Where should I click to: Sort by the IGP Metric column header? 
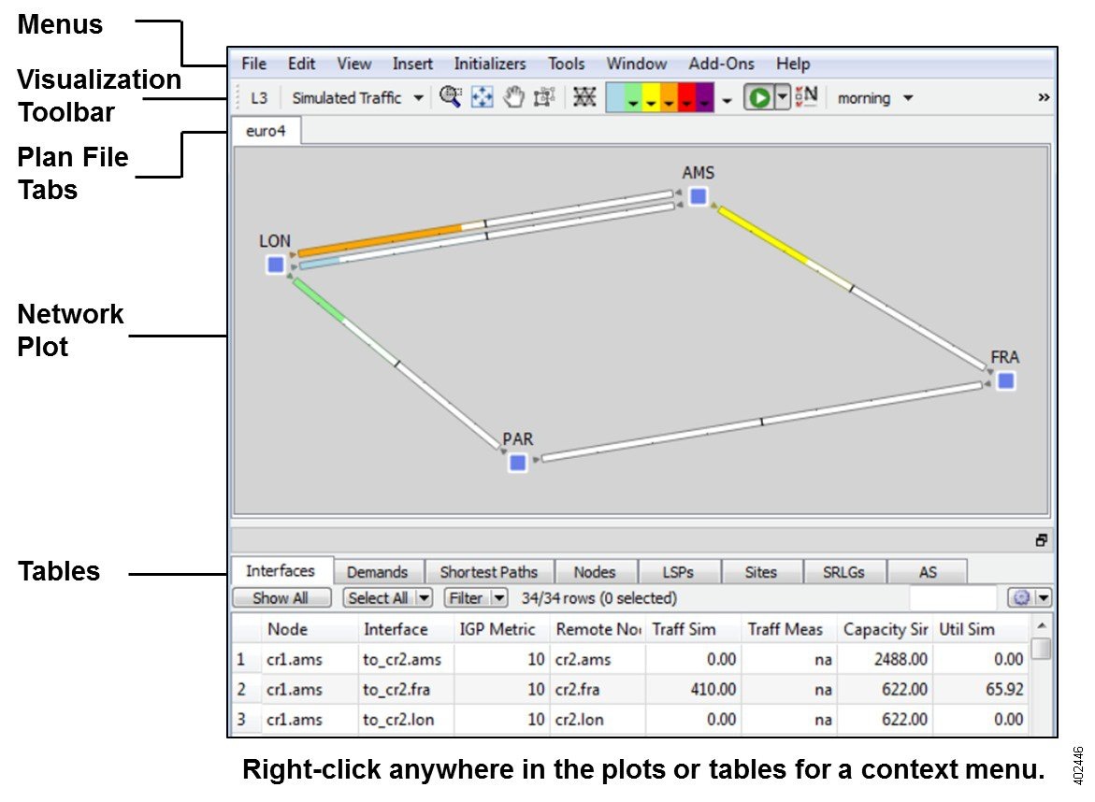tap(500, 629)
